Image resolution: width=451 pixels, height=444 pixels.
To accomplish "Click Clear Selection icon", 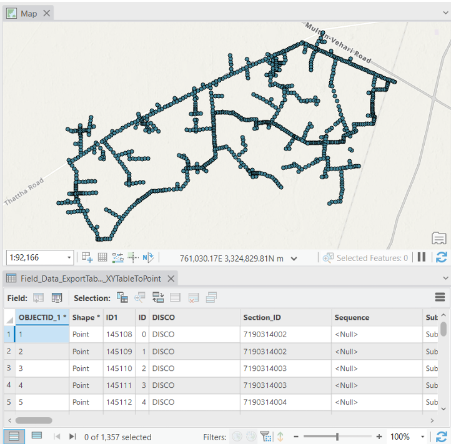I will click(x=175, y=297).
